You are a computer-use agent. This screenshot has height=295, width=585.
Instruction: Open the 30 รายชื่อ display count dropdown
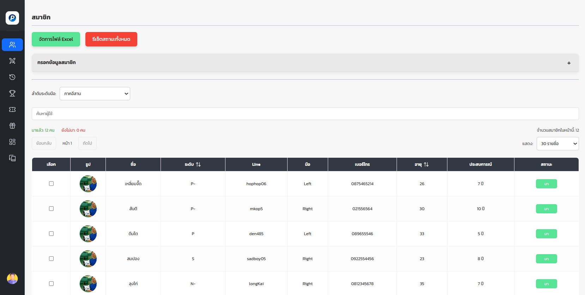[557, 144]
